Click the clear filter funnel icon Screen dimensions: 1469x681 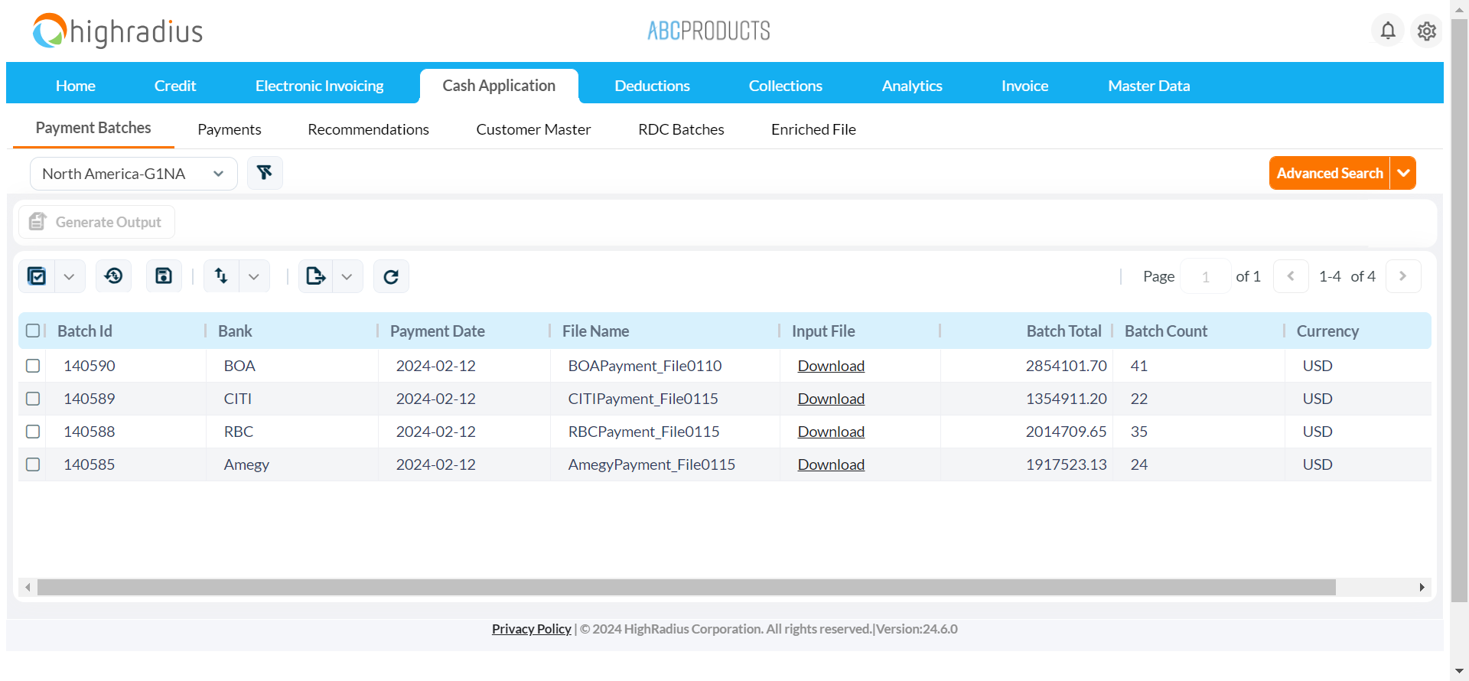pyautogui.click(x=265, y=173)
